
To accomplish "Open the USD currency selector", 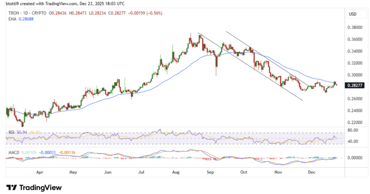I will pos(352,14).
